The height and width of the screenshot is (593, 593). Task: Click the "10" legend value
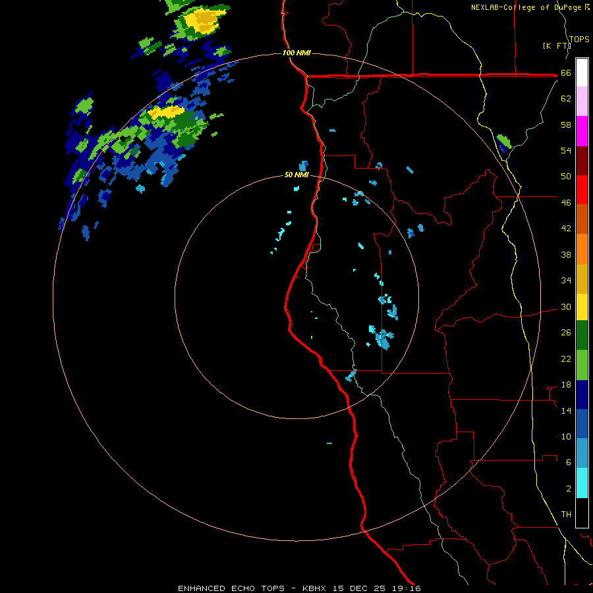tap(566, 436)
